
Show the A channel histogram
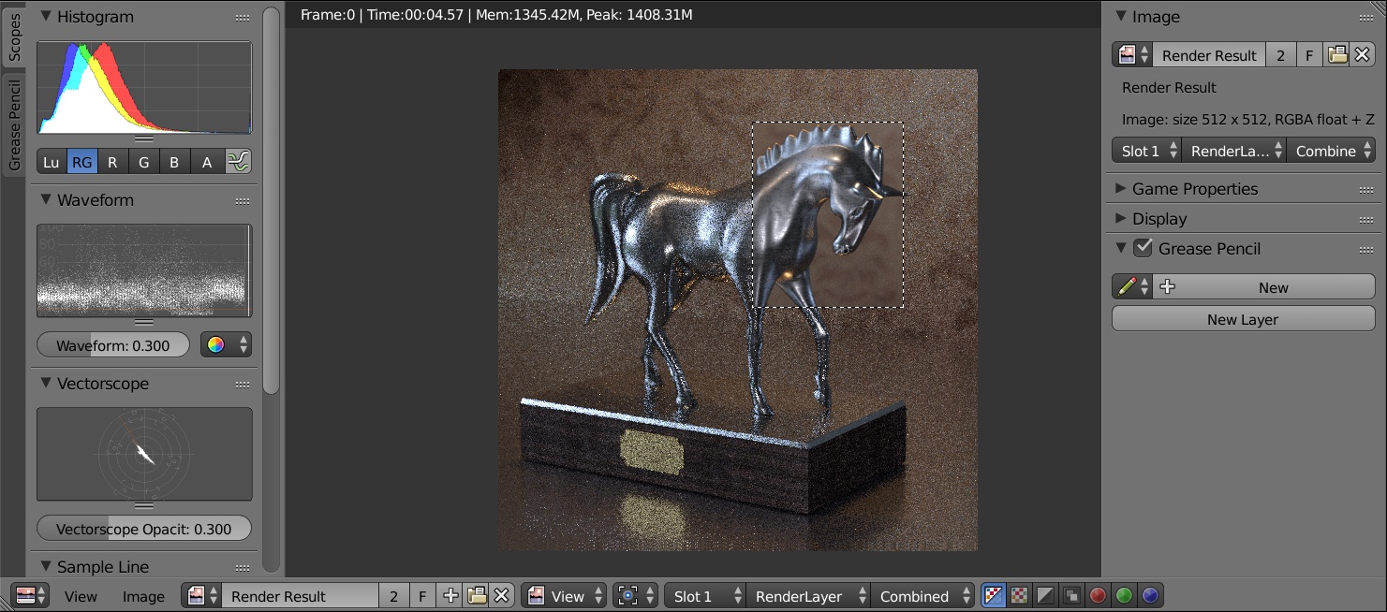tap(207, 162)
